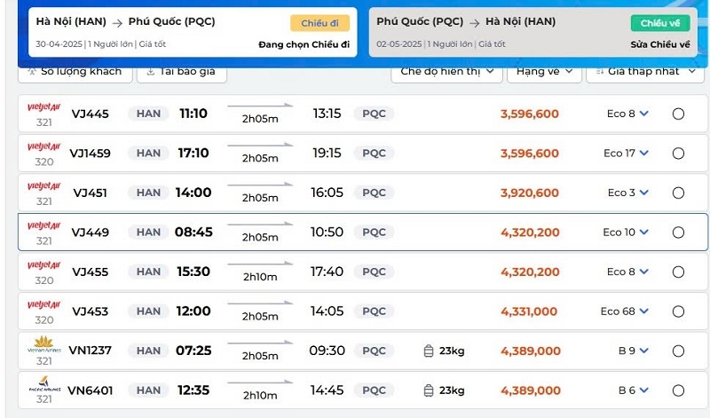
Task: Choose flight VN6401 using its radio button
Action: click(x=678, y=390)
